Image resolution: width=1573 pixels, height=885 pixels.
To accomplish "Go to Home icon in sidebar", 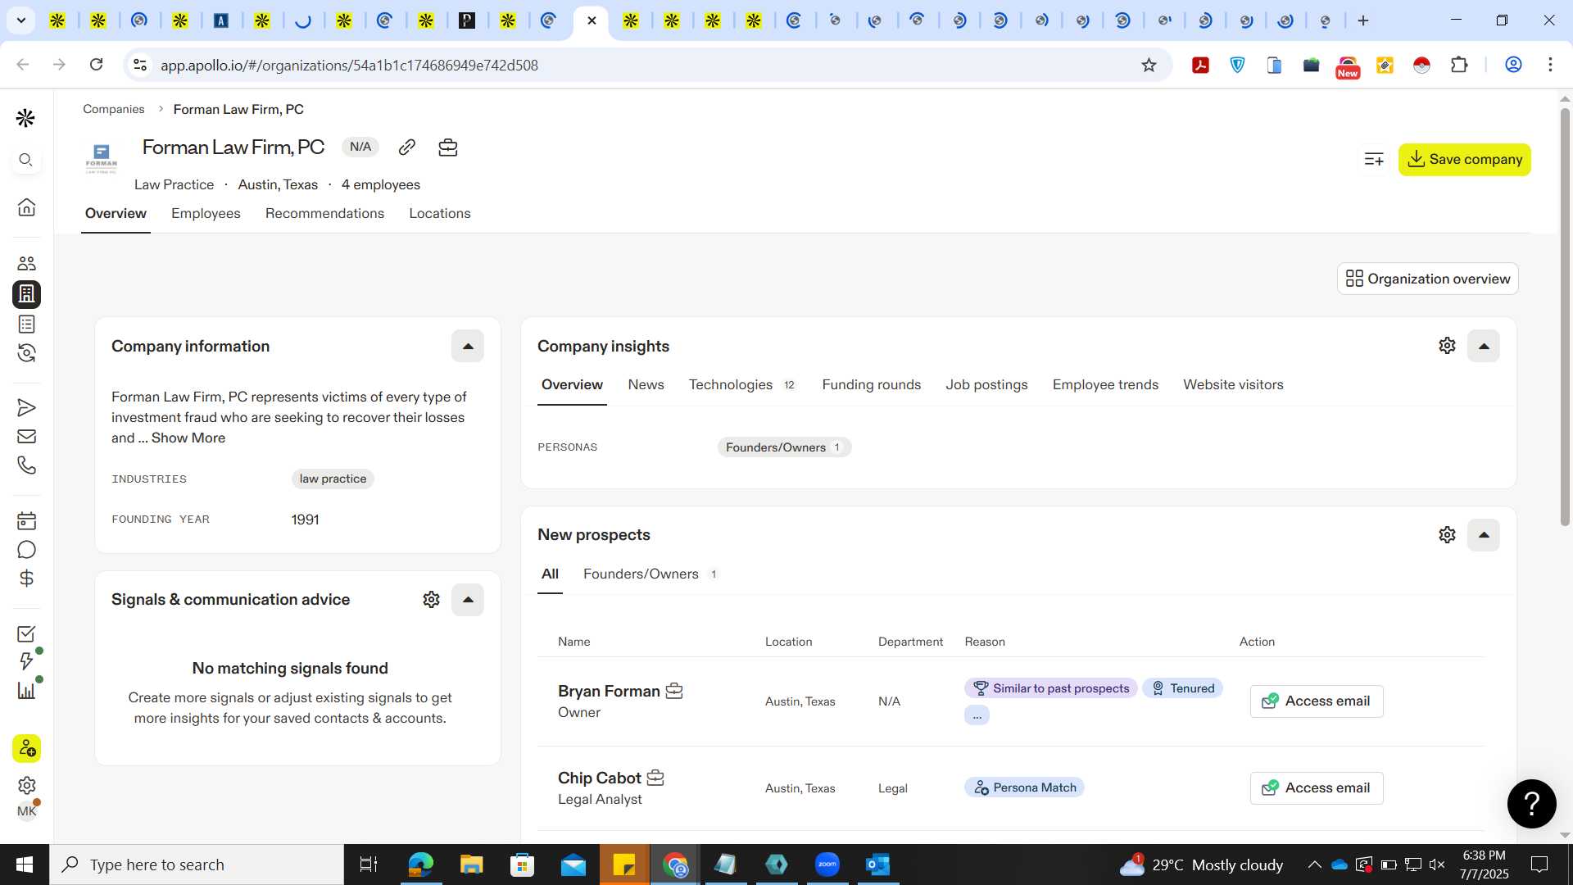I will coord(26,206).
